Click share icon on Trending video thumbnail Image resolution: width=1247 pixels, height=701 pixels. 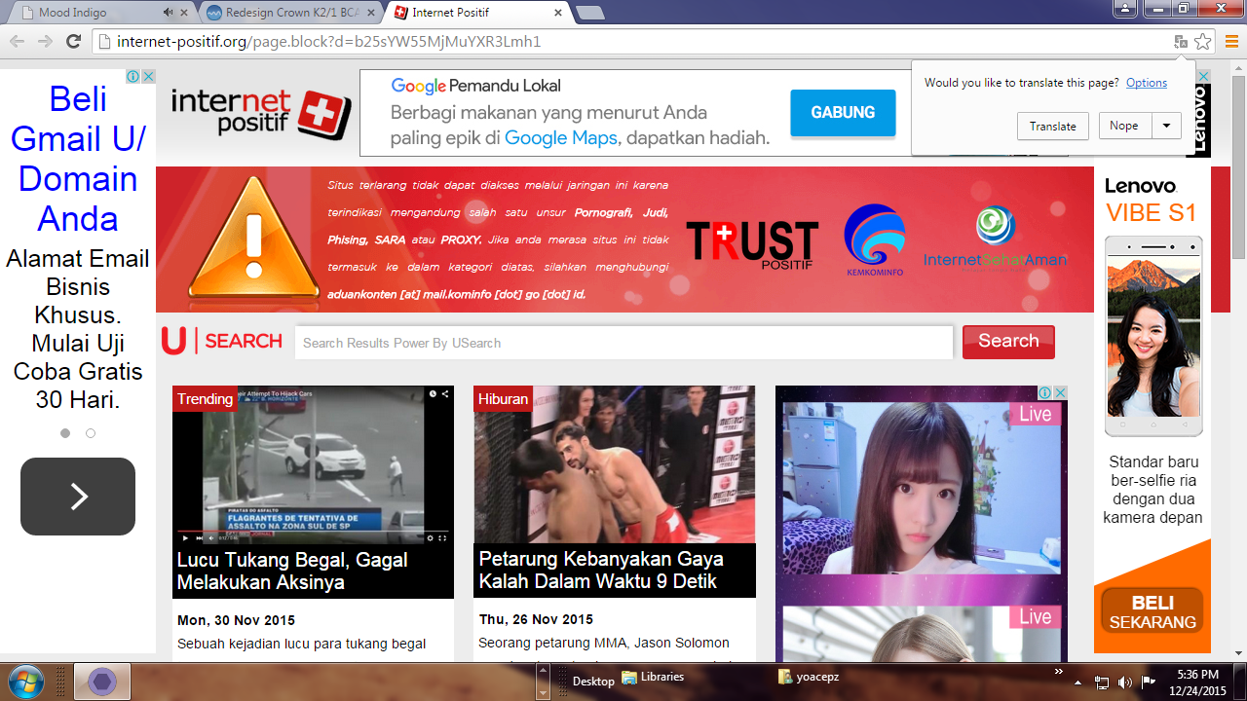point(445,394)
